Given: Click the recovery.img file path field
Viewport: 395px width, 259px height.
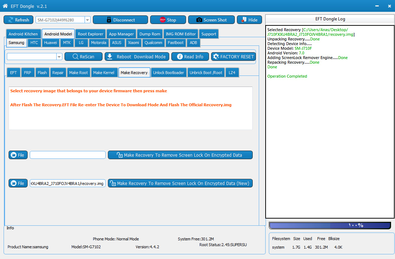Looking at the screenshot, I should coord(67,183).
